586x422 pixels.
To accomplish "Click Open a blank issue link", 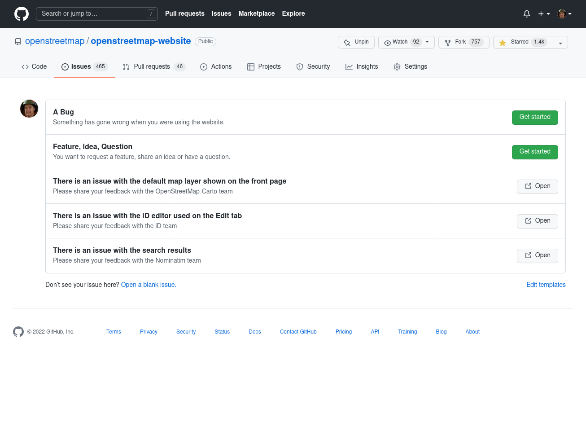I will [x=149, y=285].
